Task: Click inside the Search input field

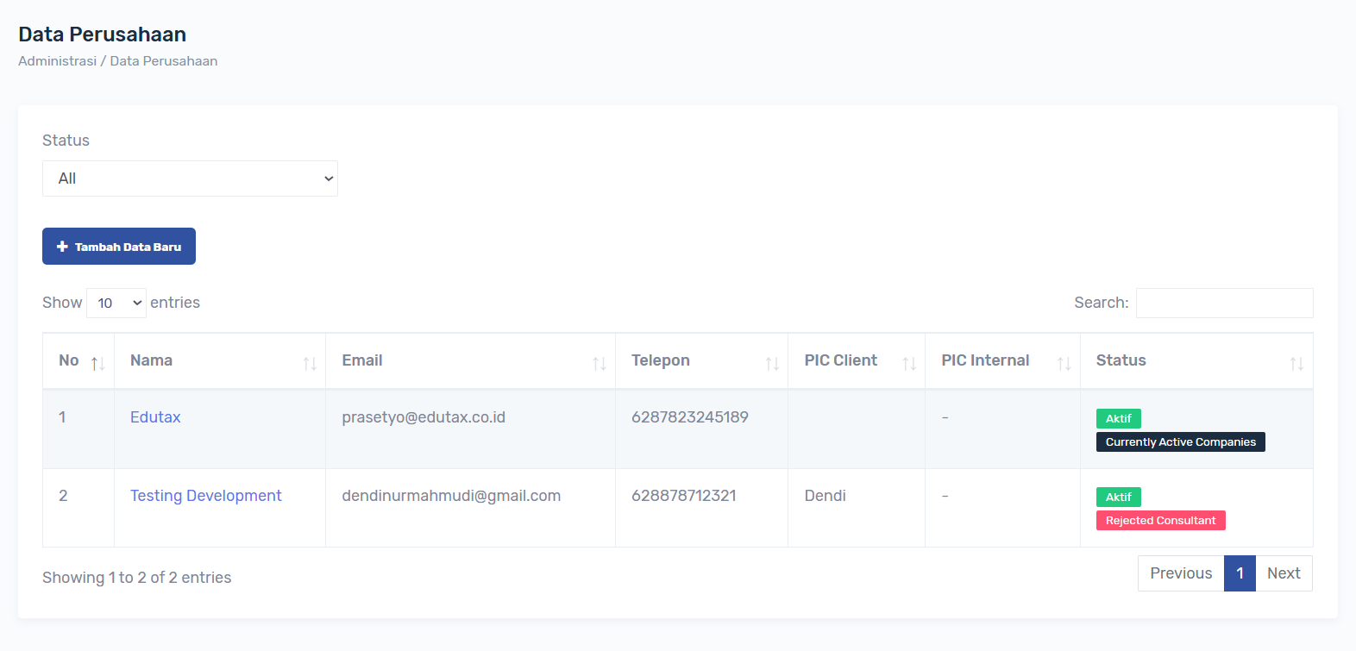Action: point(1224,304)
